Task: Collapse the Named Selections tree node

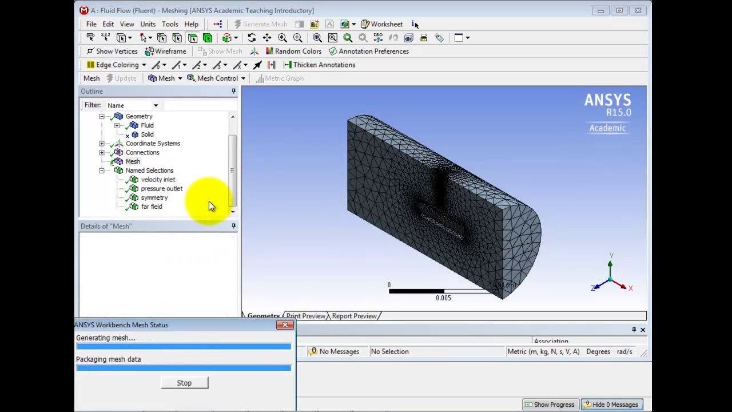Action: (102, 171)
